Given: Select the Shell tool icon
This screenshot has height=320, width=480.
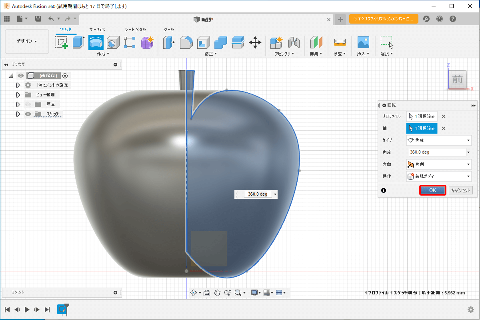Looking at the screenshot, I should (x=203, y=42).
